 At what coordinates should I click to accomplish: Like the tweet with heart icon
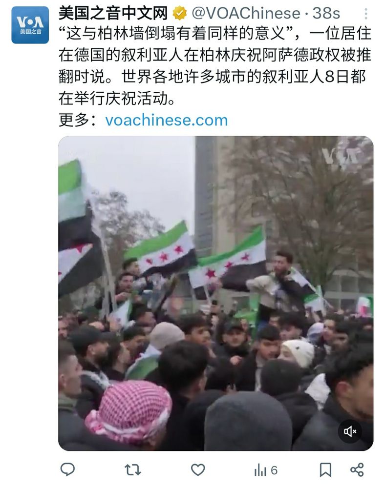click(x=198, y=469)
